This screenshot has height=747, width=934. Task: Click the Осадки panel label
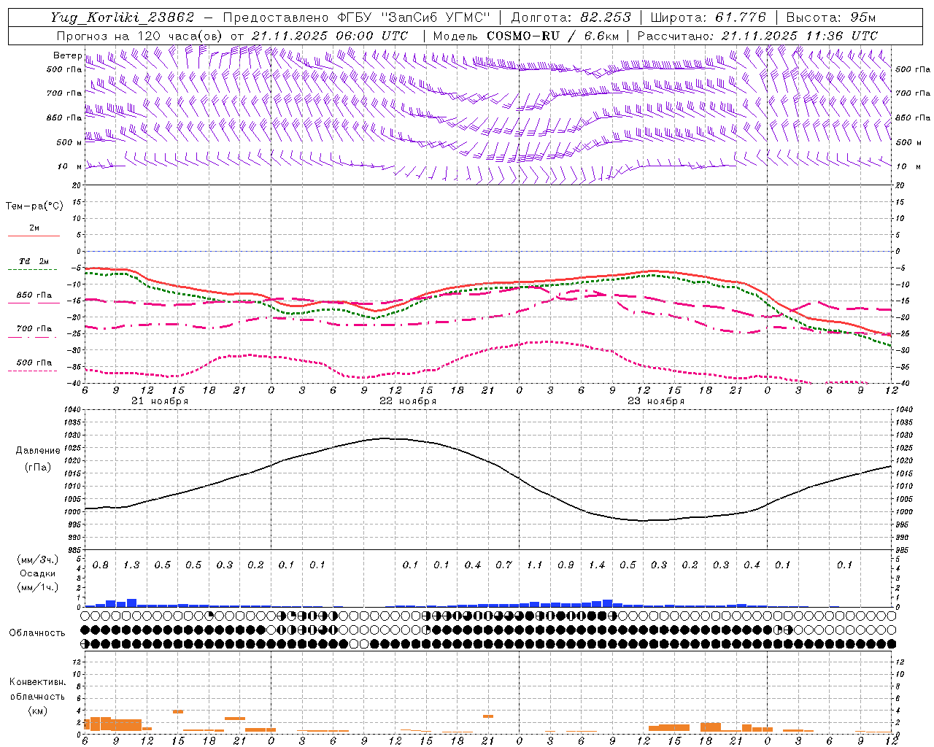click(x=37, y=573)
